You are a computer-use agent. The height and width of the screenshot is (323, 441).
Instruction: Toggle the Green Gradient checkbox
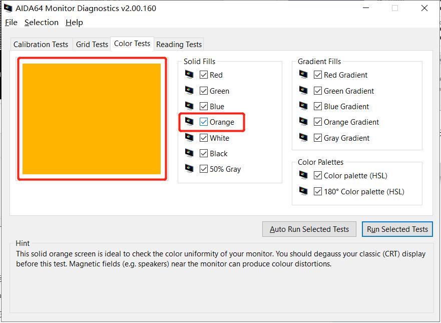coord(318,91)
